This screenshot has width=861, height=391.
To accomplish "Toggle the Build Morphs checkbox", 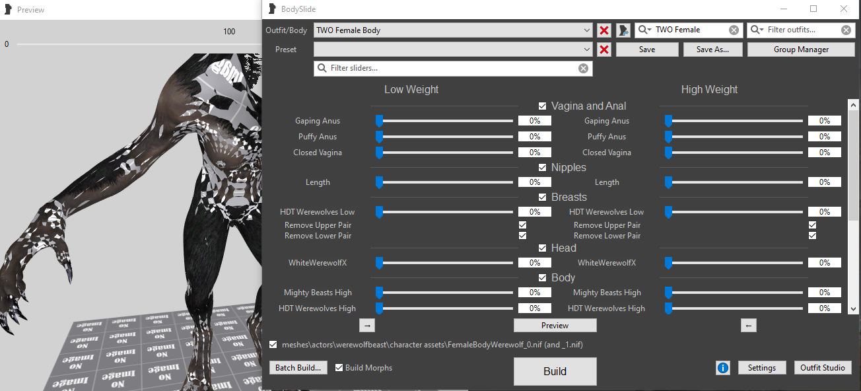I will click(339, 368).
